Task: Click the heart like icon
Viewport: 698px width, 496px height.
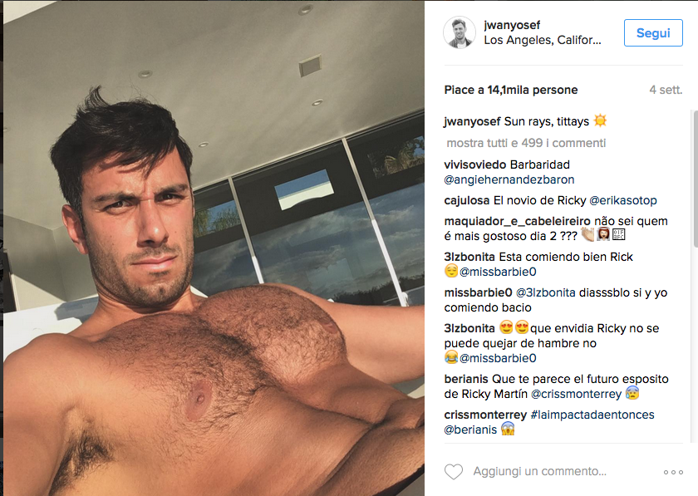Action: click(x=454, y=472)
